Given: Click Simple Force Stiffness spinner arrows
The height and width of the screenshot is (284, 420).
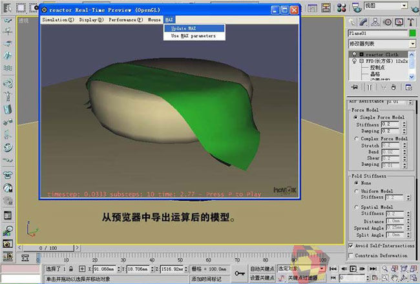Looking at the screenshot, I should [404, 124].
